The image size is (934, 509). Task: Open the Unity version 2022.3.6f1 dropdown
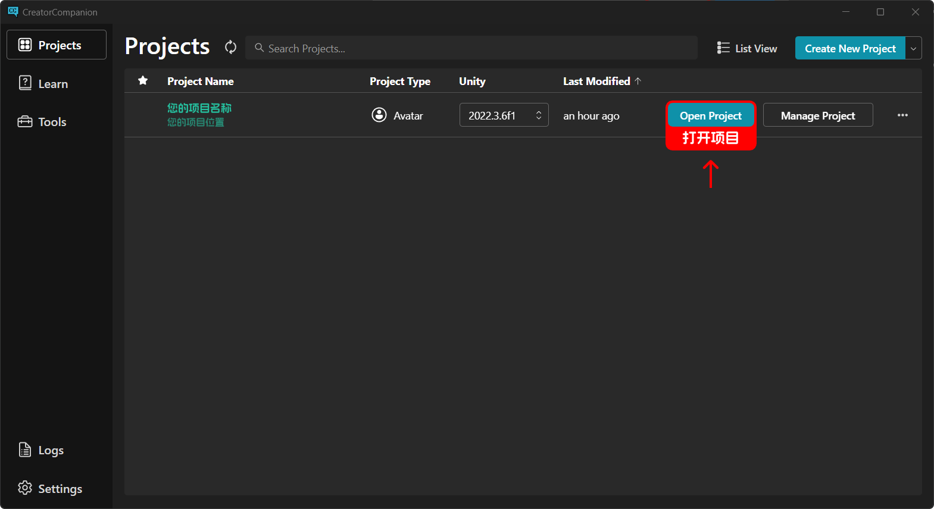click(x=504, y=115)
